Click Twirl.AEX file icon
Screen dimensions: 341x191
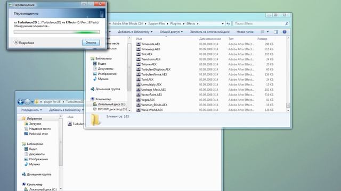point(139,80)
